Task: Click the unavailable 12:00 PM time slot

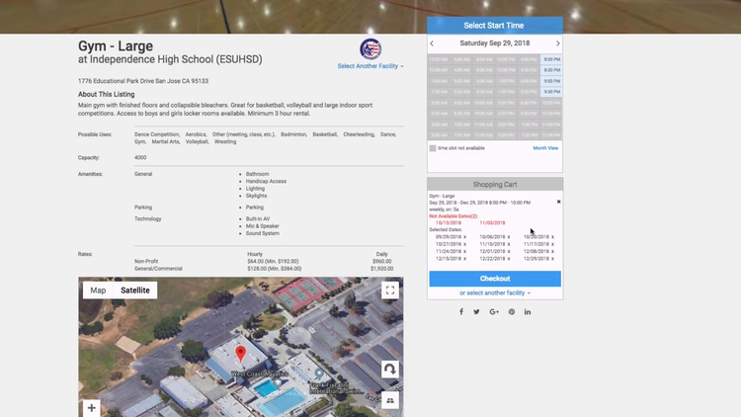Action: [506, 59]
